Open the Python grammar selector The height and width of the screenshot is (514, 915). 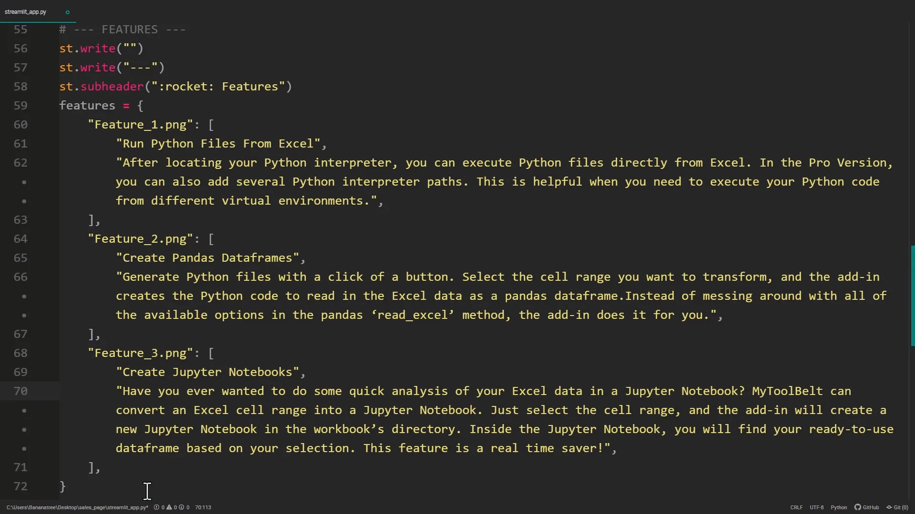[x=839, y=507]
